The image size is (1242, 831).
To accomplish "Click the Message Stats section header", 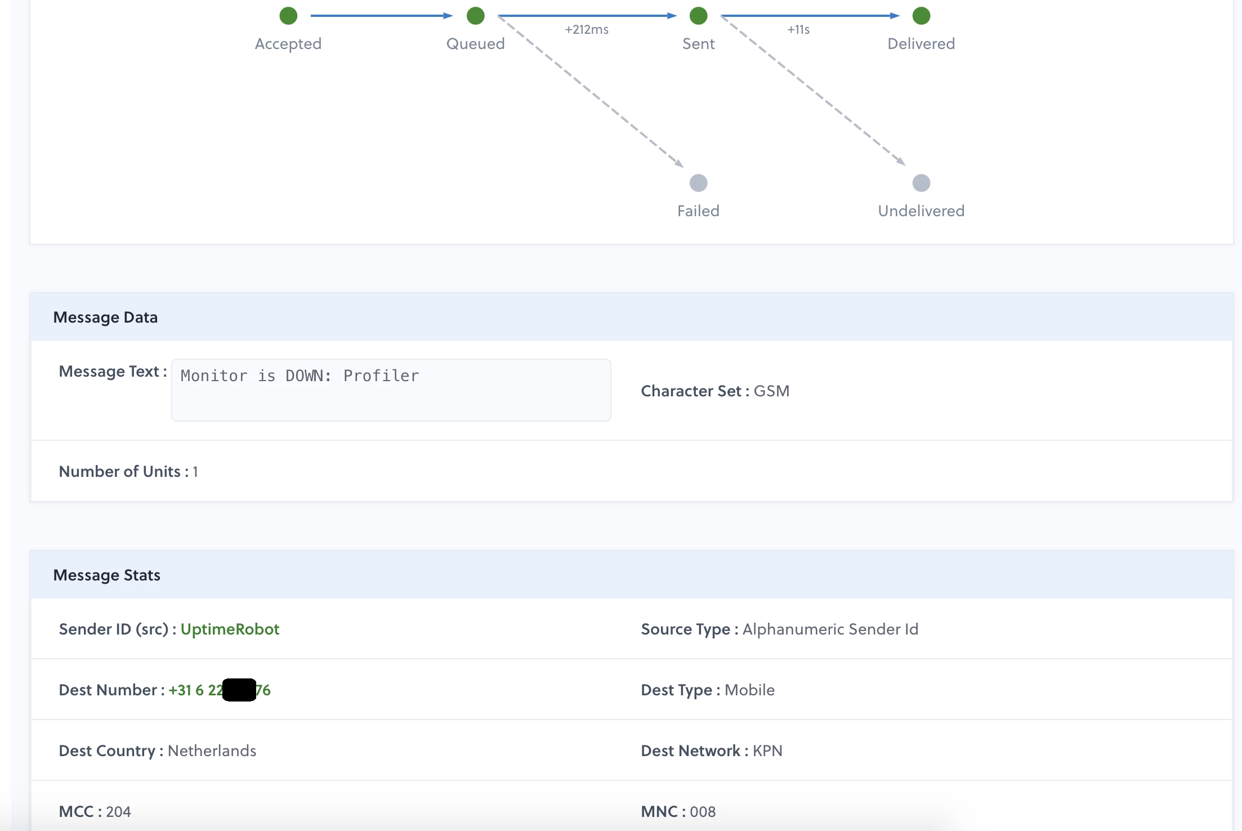I will tap(106, 575).
